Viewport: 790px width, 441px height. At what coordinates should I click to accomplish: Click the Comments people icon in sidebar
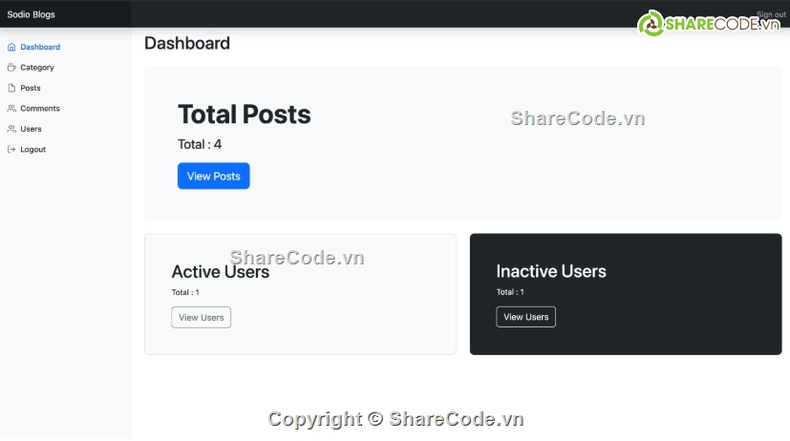[11, 109]
